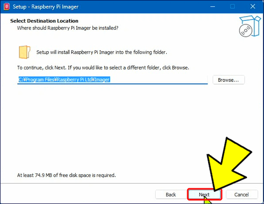
Task: Click the Raspberry Pi Imager title bar icon
Action: (x=7, y=7)
